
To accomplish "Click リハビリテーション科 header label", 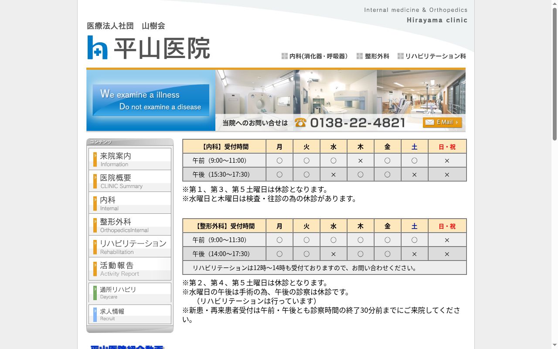I will pyautogui.click(x=432, y=56).
